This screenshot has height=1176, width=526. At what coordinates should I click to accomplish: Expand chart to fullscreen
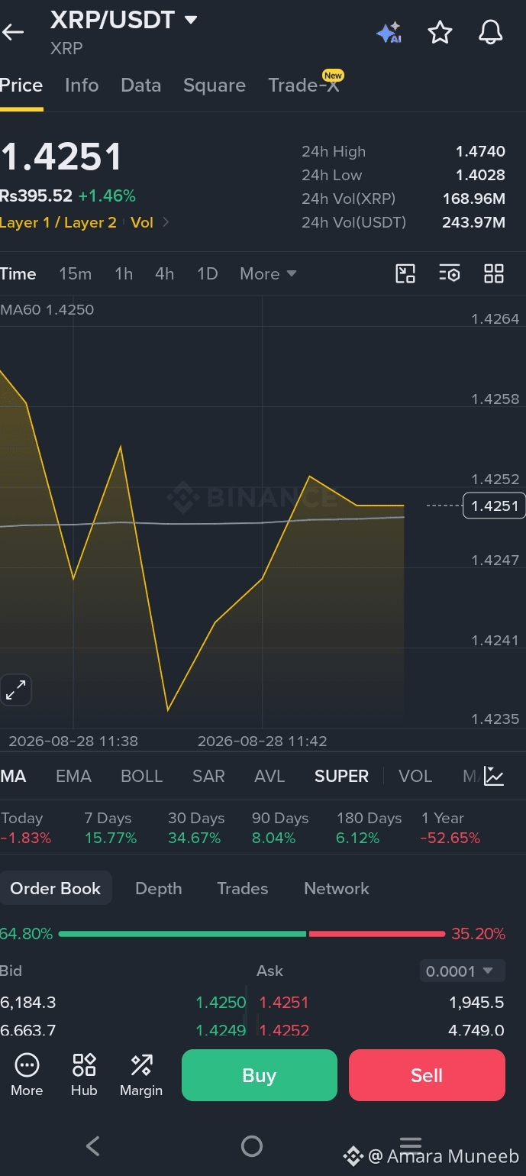pyautogui.click(x=16, y=690)
